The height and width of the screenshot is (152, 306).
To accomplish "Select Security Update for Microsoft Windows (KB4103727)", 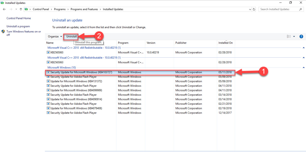I will click(x=140, y=72).
